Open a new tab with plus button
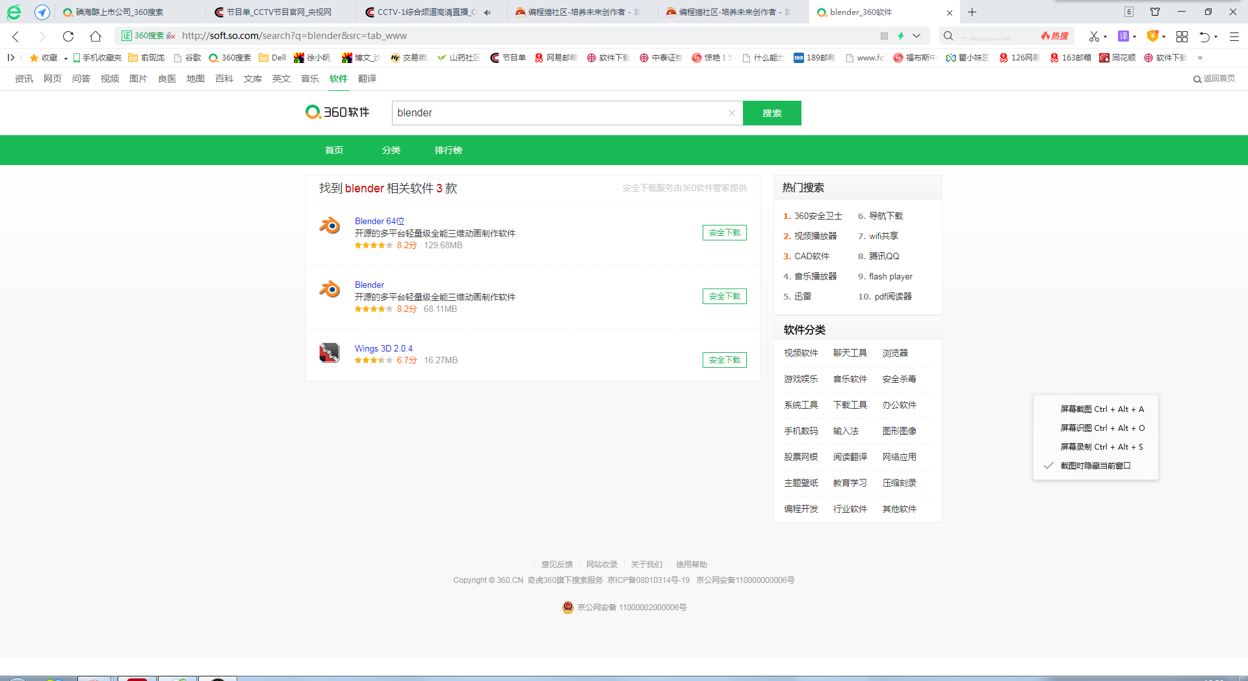The width and height of the screenshot is (1248, 681). point(972,12)
